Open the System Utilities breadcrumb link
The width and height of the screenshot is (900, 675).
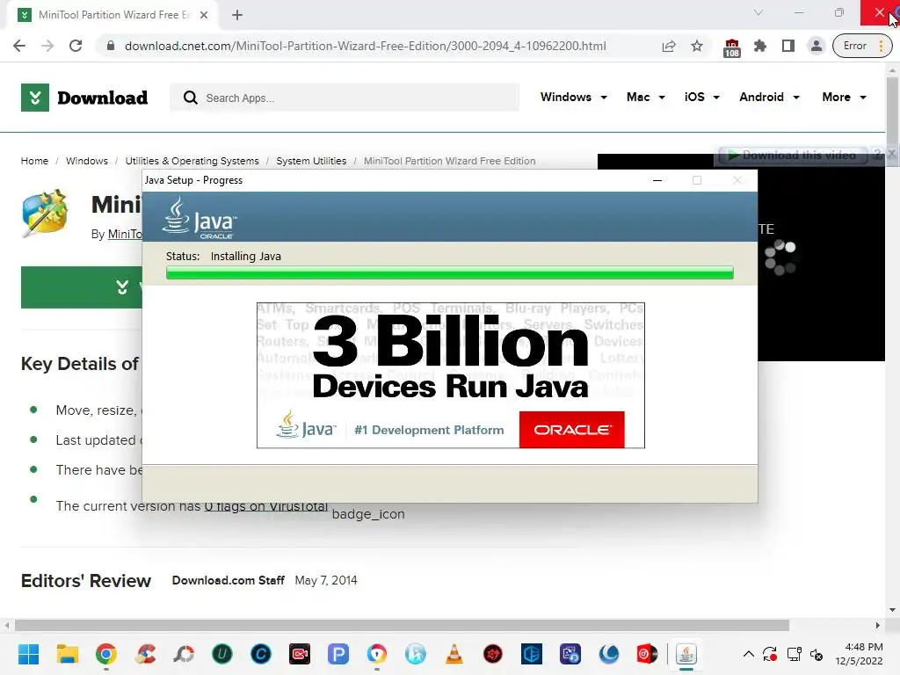pos(311,161)
